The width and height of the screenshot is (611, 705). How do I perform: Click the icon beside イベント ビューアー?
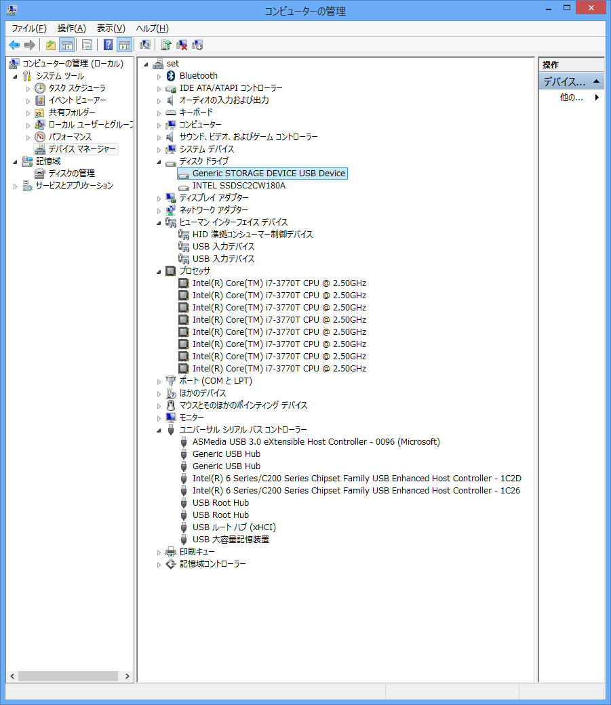[x=40, y=100]
